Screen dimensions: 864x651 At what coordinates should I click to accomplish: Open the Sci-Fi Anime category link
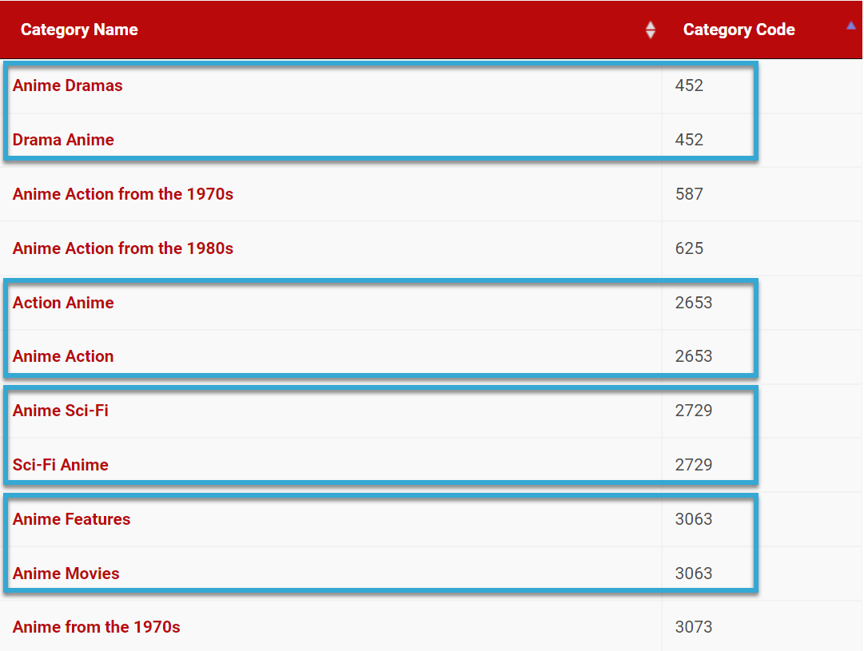click(x=61, y=465)
